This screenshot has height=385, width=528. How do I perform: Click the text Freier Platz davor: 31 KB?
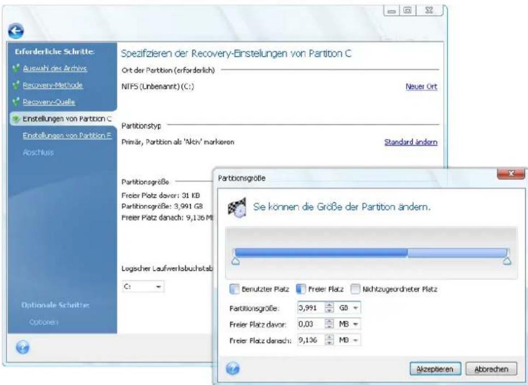coord(161,195)
